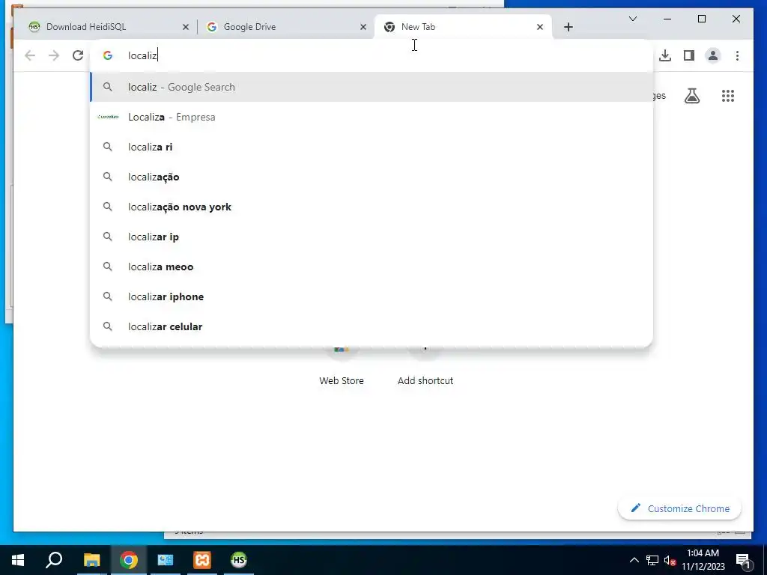Select the 'localização' suggestion
Image resolution: width=767 pixels, height=575 pixels.
coord(372,177)
